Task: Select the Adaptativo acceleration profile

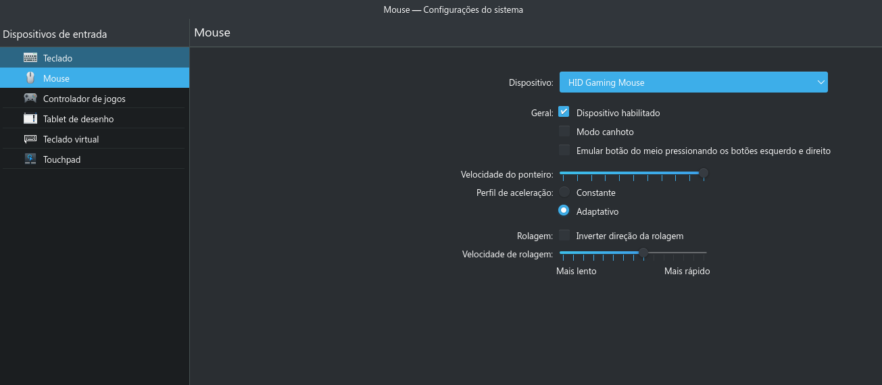Action: (x=564, y=210)
